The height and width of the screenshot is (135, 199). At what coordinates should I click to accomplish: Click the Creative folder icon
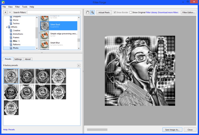tap(11, 30)
